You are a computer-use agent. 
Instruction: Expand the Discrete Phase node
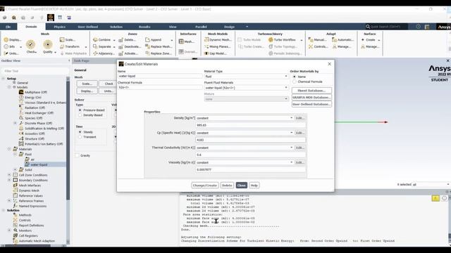tap(15, 123)
